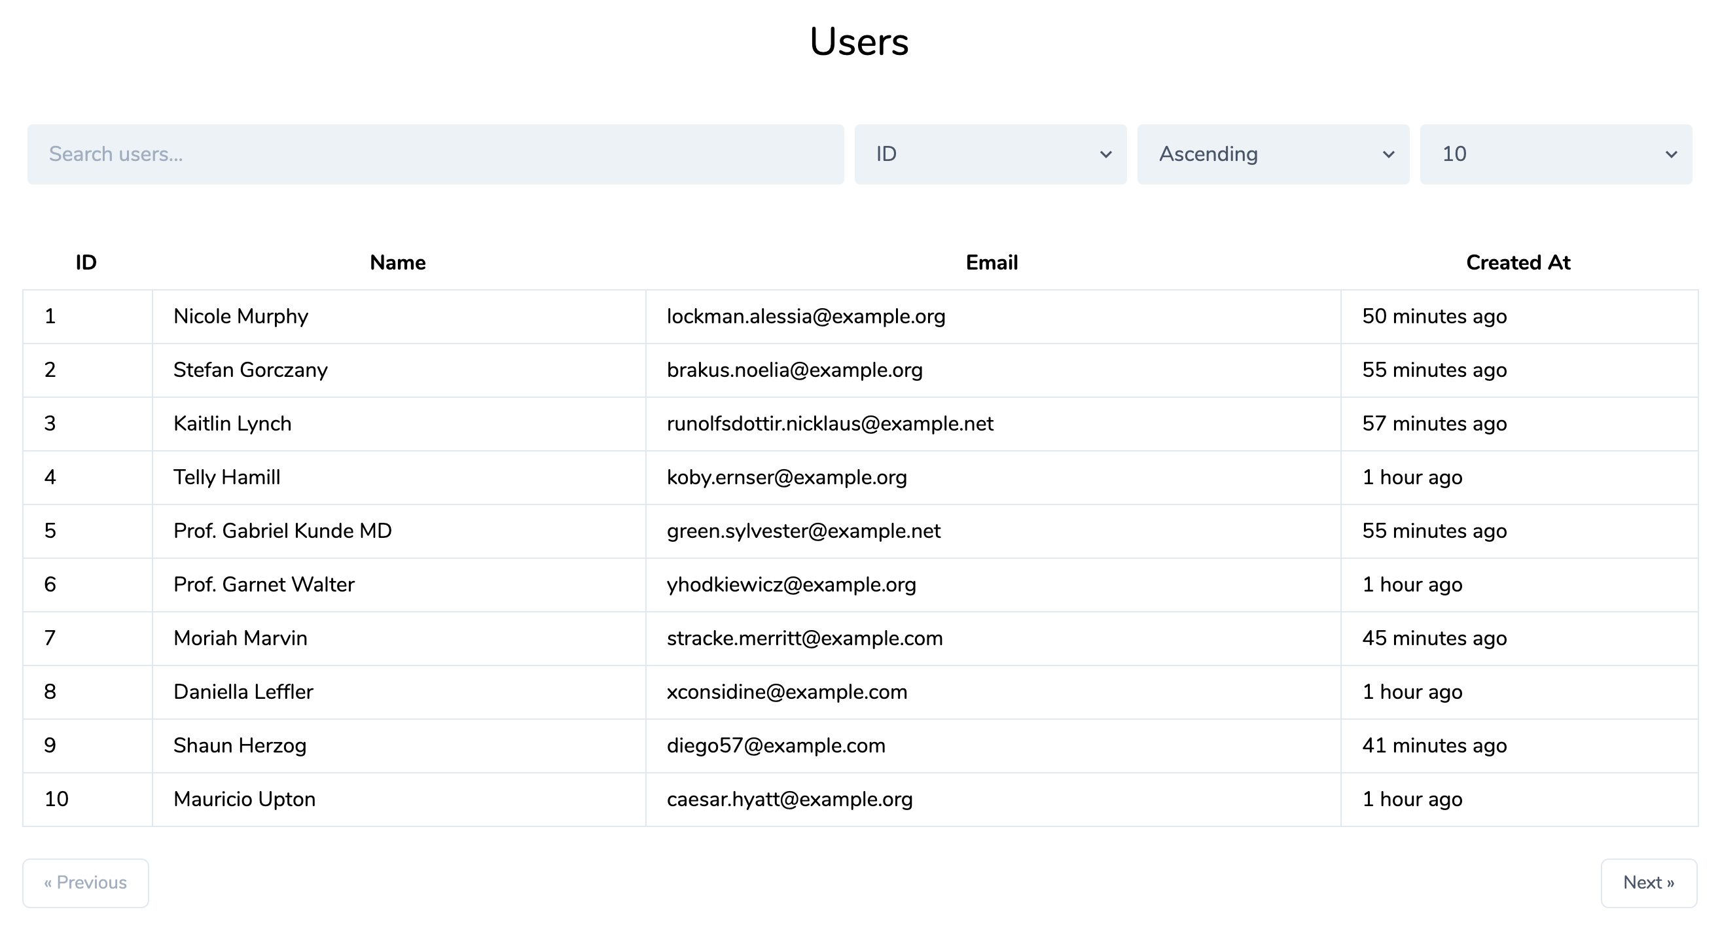Click the Previous page button

coord(86,882)
